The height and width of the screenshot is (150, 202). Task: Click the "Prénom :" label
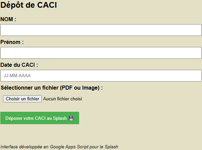point(12,42)
